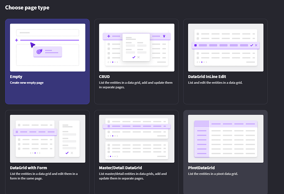Click "Create new empty page" description text

click(x=26, y=83)
